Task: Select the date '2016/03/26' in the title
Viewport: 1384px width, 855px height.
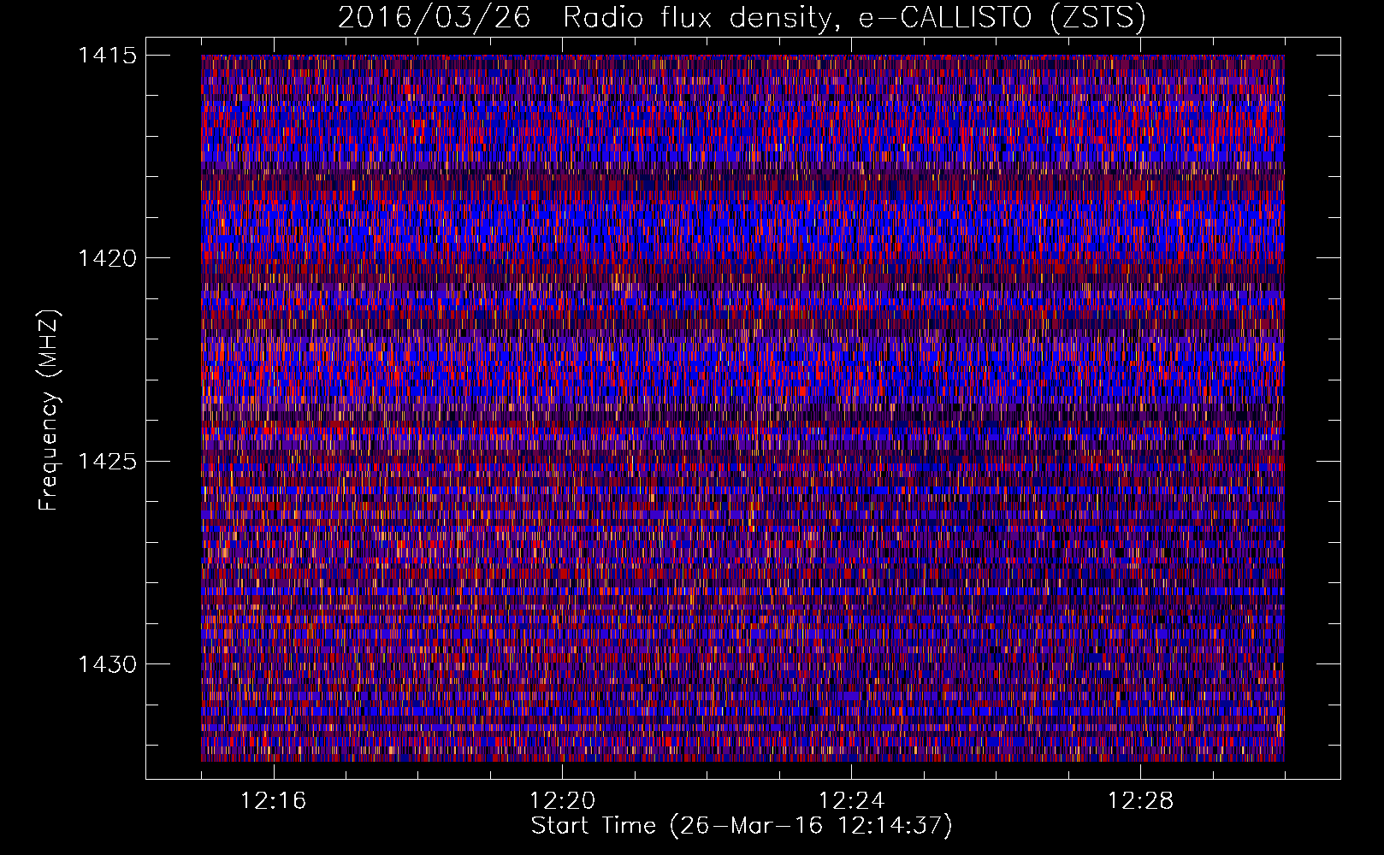Action: tap(435, 18)
